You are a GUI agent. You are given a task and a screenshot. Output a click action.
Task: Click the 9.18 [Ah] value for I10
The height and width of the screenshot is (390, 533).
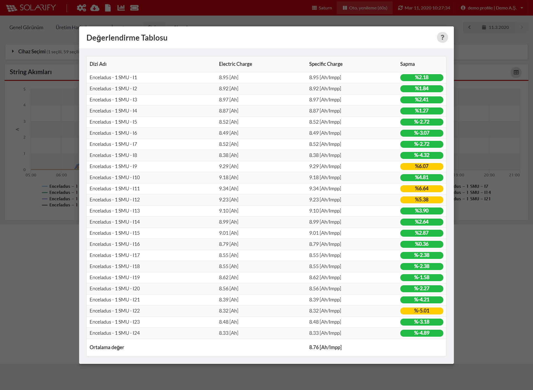228,177
